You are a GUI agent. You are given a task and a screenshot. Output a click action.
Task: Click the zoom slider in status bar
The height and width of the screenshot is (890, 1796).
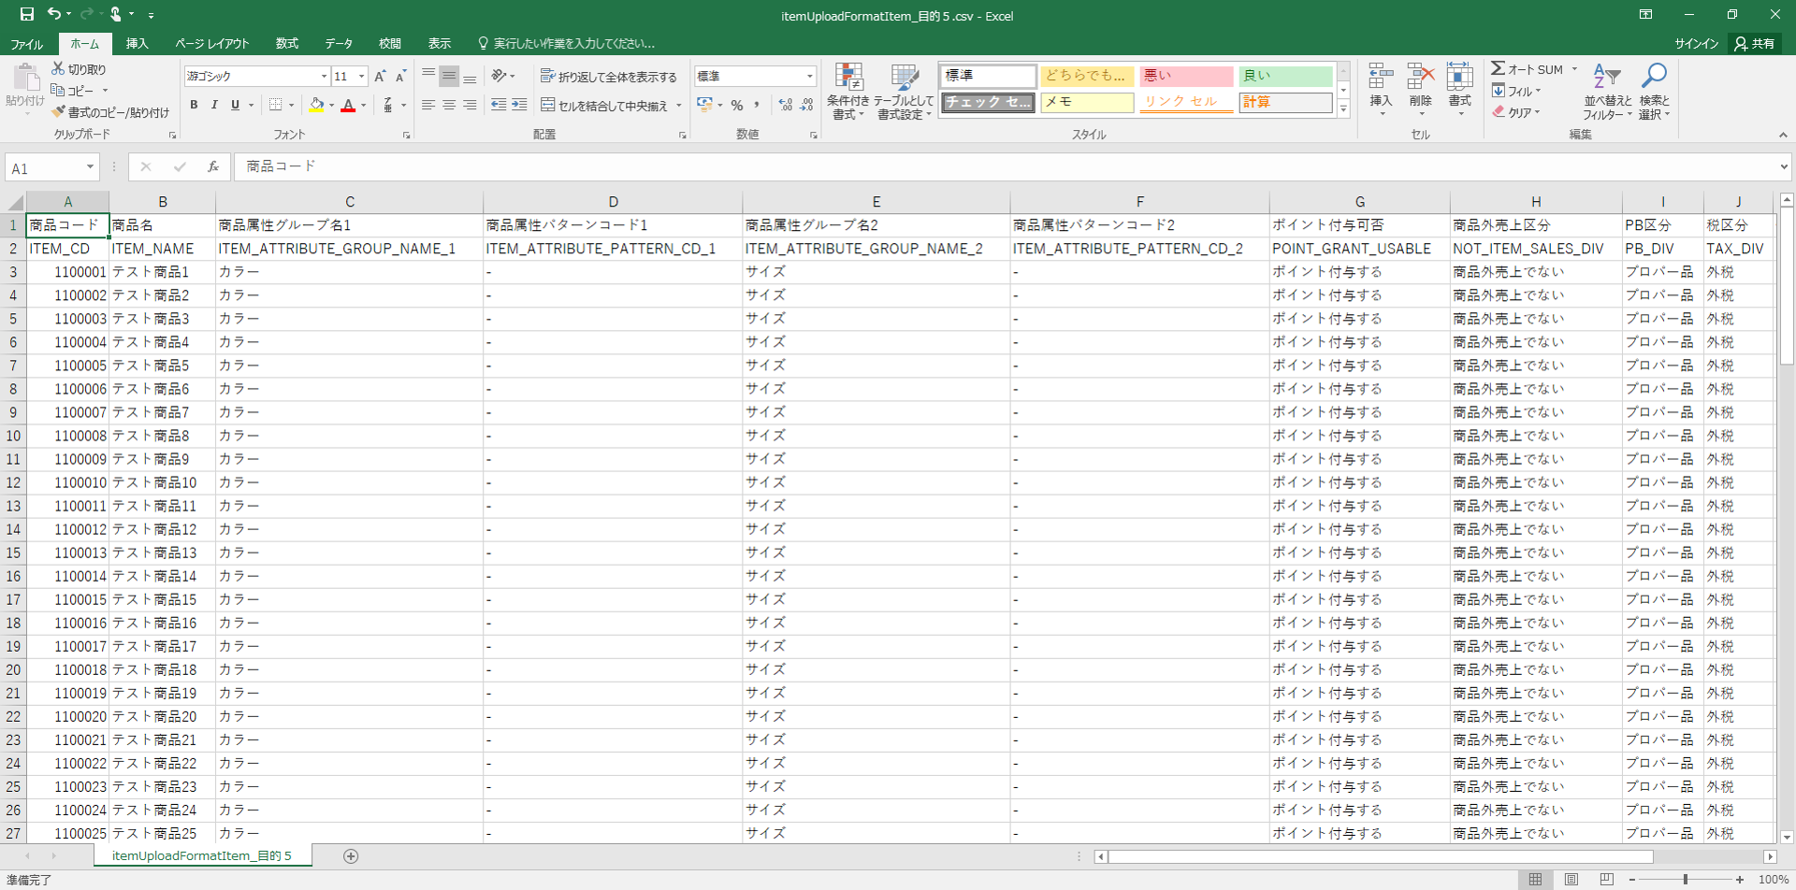[x=1686, y=880]
